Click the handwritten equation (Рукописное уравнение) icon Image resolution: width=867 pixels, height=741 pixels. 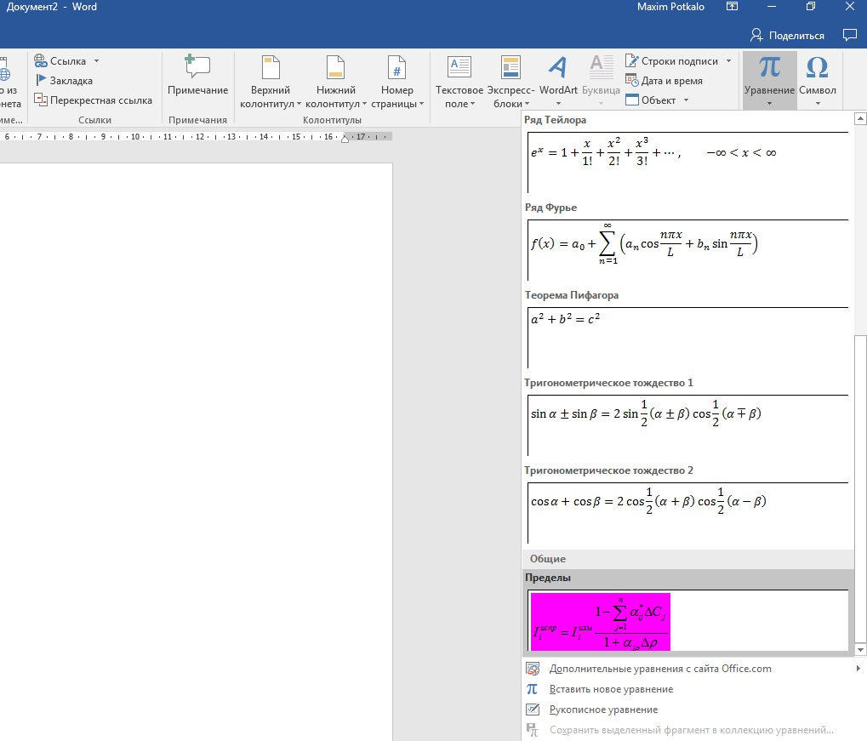(533, 710)
